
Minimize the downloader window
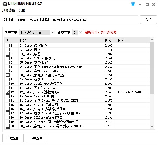pos(140,4)
